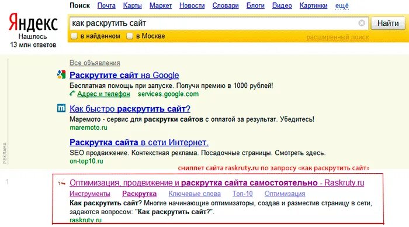
Task: Click the Raskruty.ru snippet description text
Action: pyautogui.click(x=221, y=208)
